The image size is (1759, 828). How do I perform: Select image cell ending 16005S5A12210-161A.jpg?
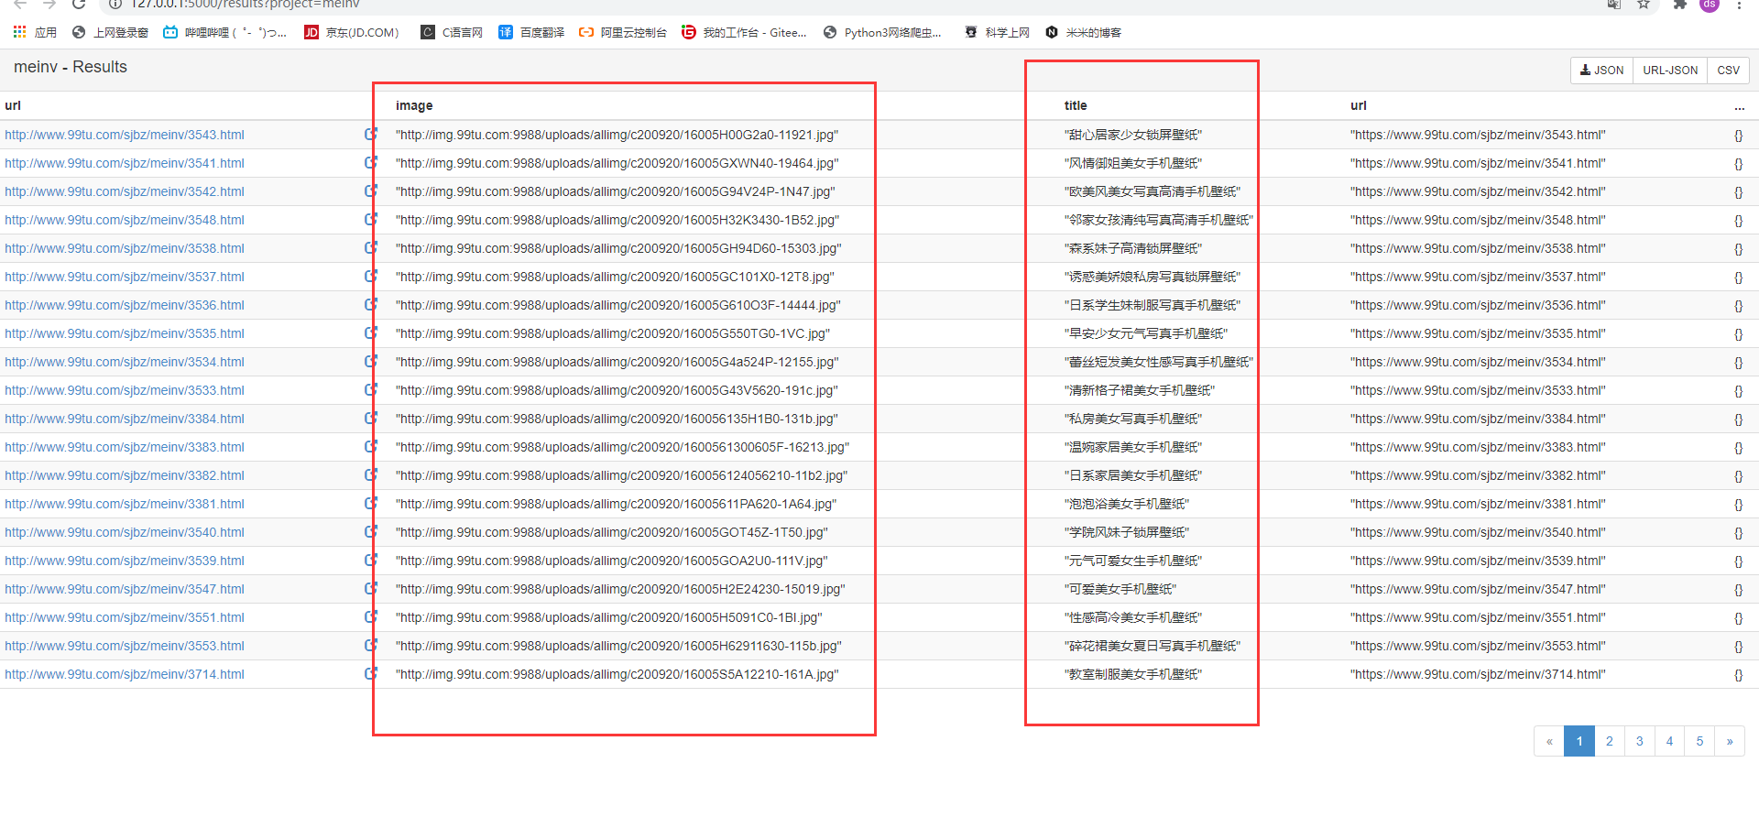point(617,674)
